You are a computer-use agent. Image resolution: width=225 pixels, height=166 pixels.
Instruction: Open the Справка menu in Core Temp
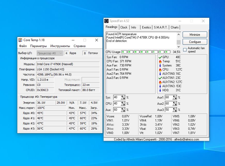80,46
